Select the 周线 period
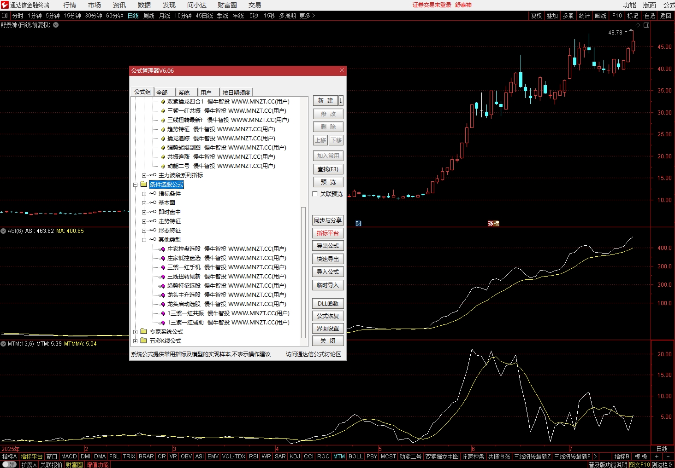675x468 pixels. point(149,16)
